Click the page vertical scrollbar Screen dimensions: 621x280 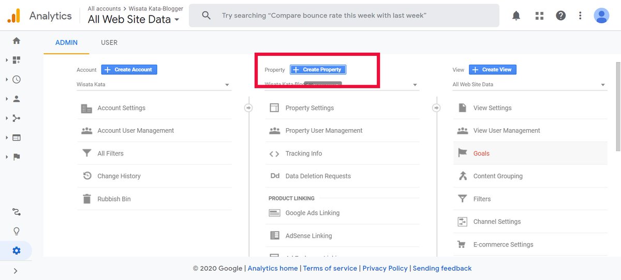tap(618, 106)
